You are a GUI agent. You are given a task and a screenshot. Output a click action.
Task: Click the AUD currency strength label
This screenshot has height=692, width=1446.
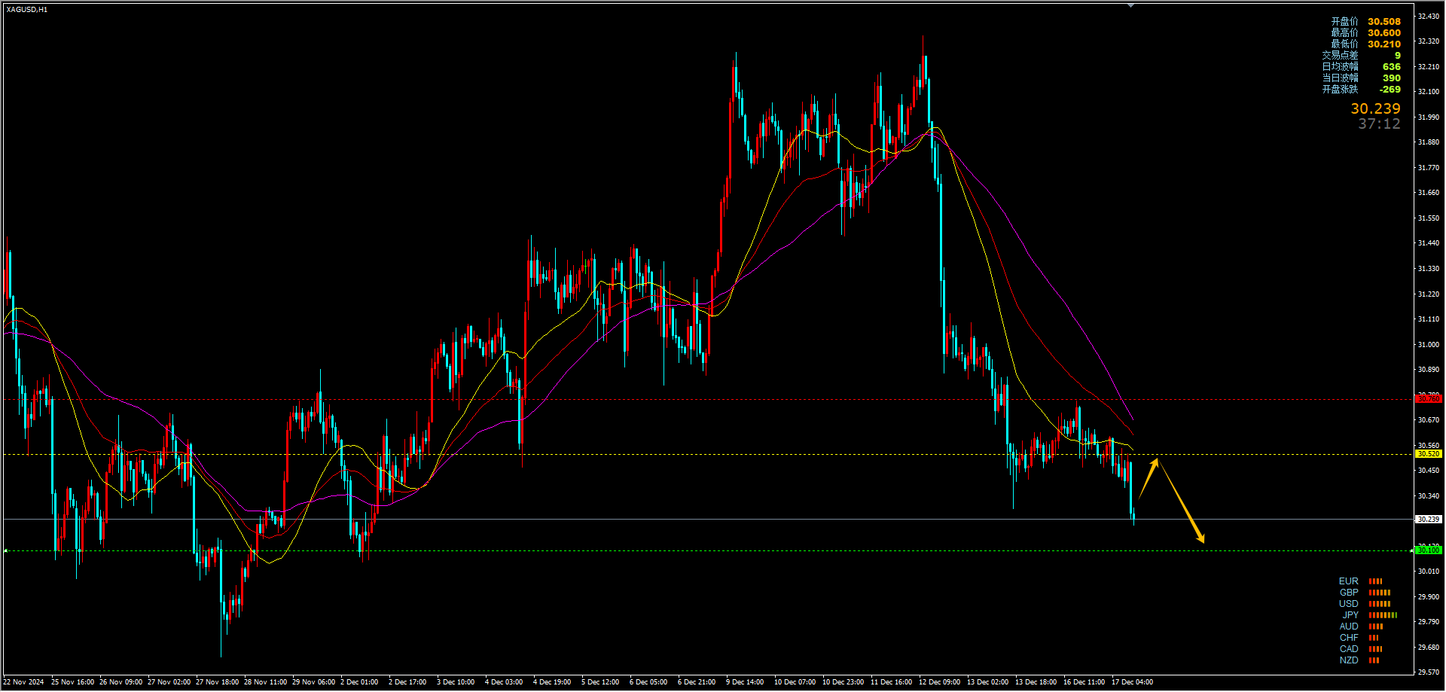coord(1349,626)
